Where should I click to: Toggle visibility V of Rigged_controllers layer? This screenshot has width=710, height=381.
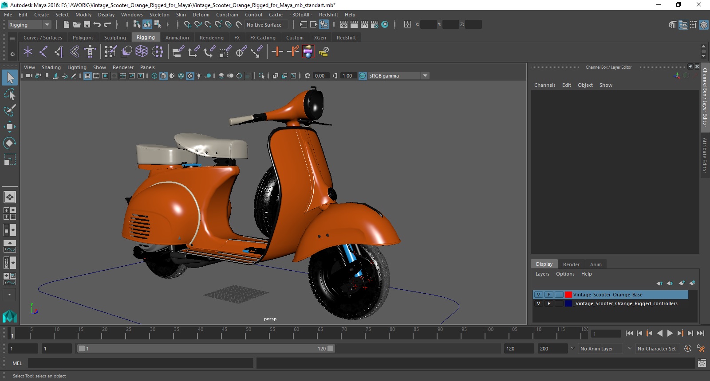(x=538, y=303)
